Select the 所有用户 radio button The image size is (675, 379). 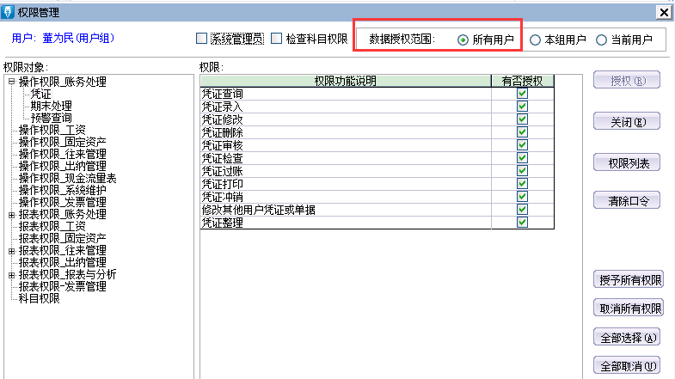click(463, 40)
